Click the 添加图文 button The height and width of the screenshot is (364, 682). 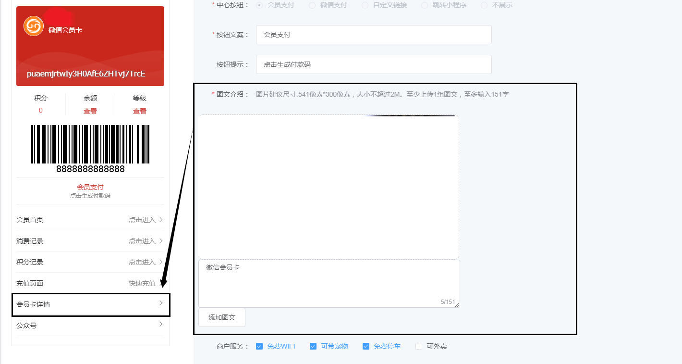[x=222, y=317]
